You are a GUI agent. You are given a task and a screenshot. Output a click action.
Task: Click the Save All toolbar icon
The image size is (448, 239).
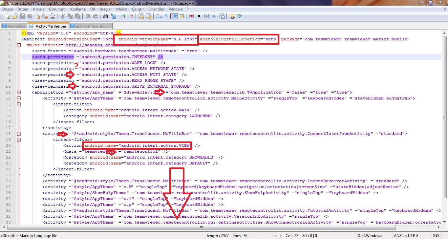[x=30, y=16]
